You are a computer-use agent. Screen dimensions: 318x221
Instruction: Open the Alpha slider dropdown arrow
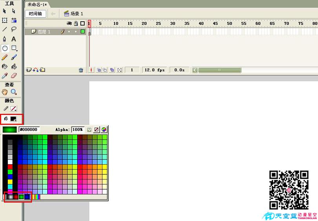click(x=89, y=130)
